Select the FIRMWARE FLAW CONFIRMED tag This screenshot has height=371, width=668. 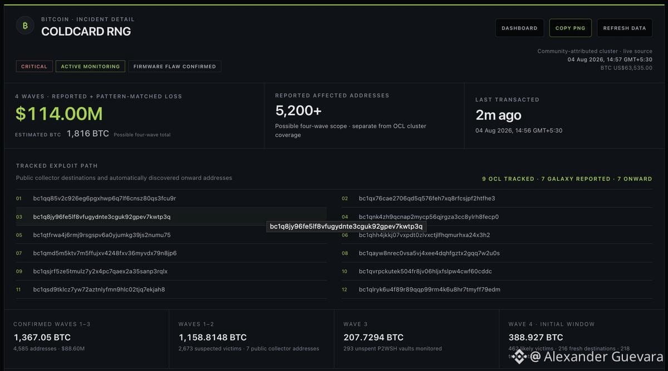click(175, 66)
